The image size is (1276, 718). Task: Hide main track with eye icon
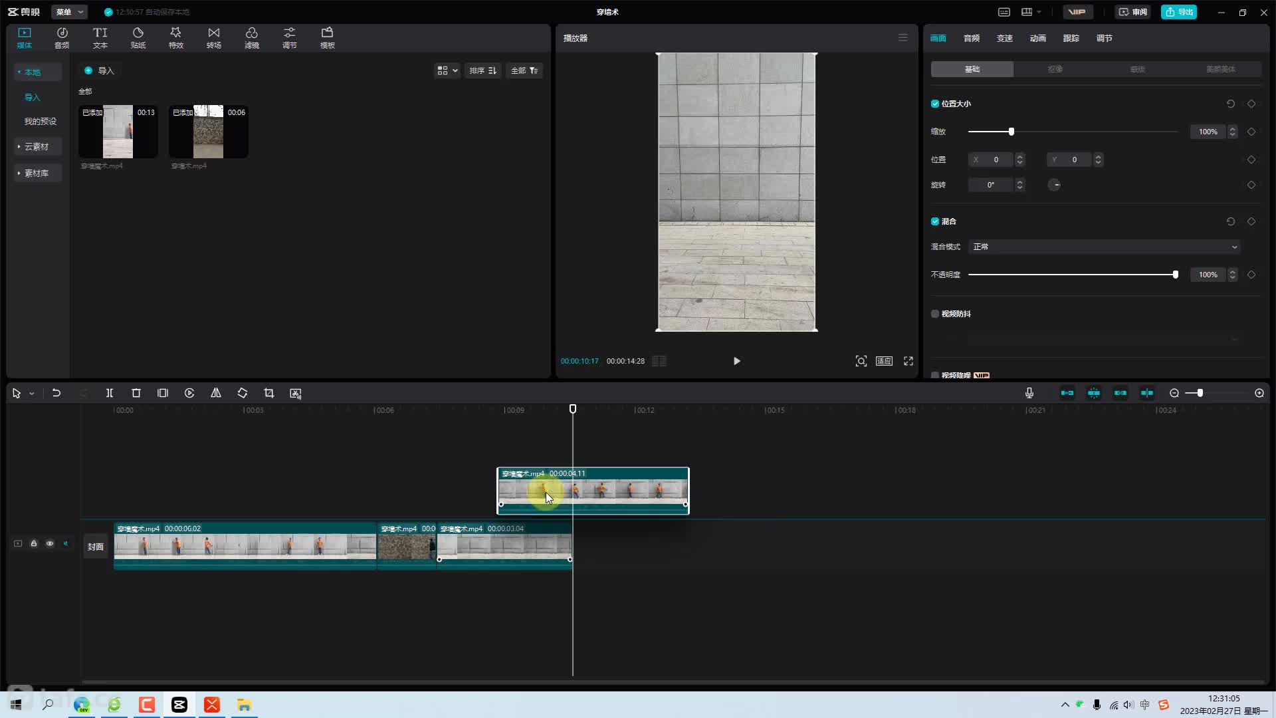coord(50,543)
